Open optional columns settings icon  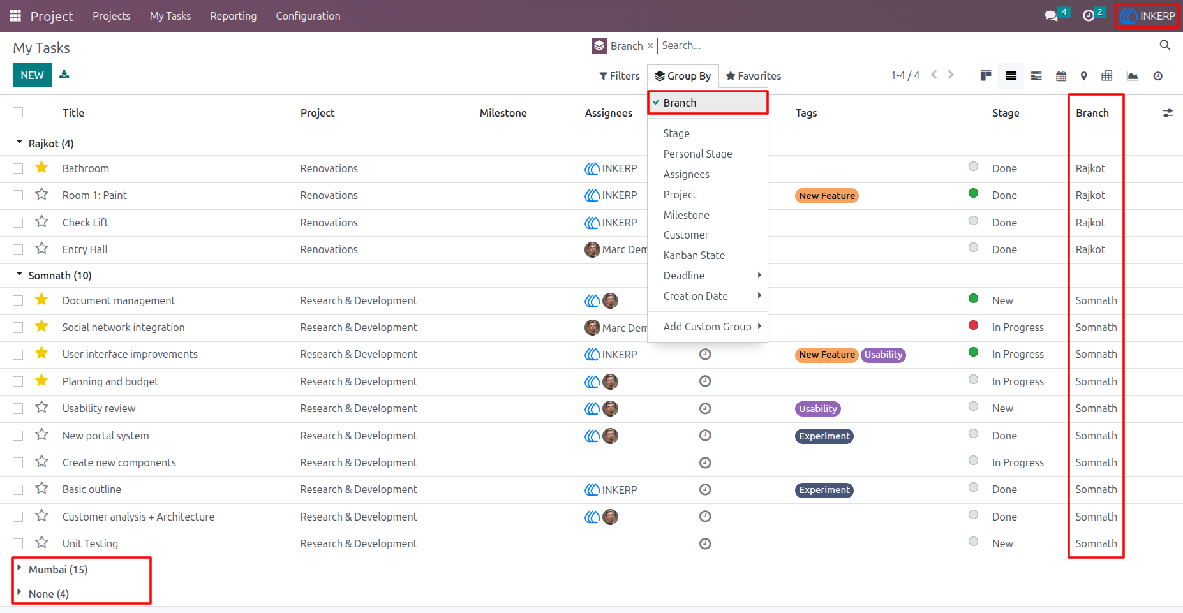click(x=1167, y=113)
